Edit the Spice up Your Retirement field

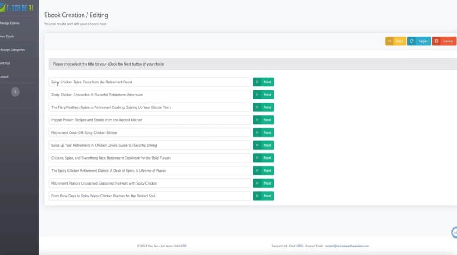click(x=149, y=145)
